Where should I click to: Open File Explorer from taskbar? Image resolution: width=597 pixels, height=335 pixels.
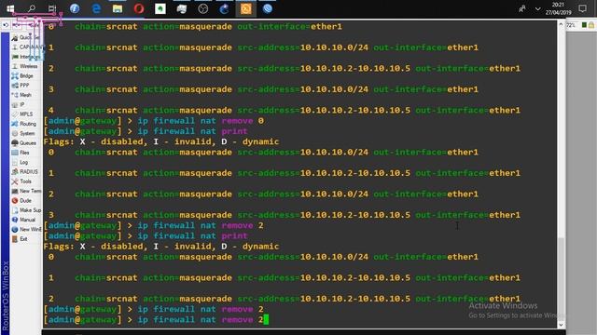pyautogui.click(x=118, y=8)
